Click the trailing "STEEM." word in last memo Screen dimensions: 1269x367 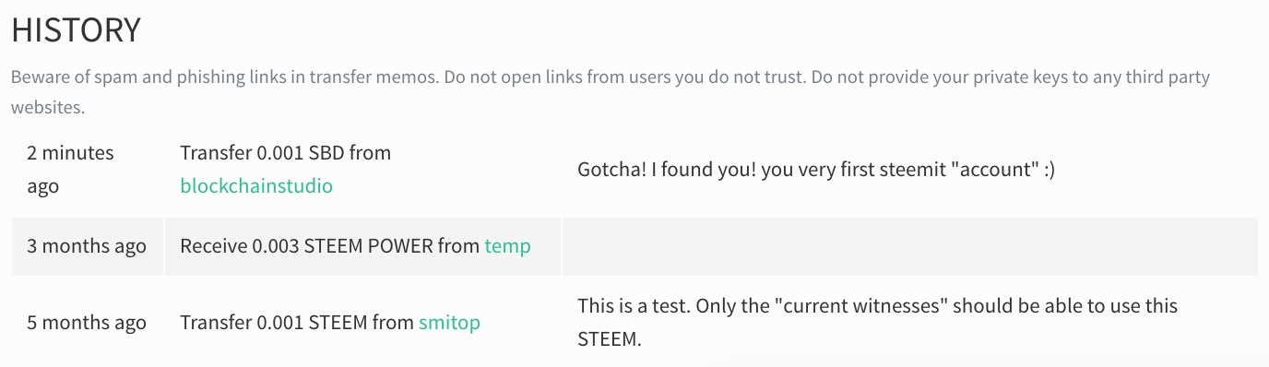click(x=609, y=339)
